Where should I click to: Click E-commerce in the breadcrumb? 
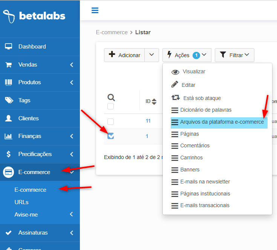click(x=112, y=32)
